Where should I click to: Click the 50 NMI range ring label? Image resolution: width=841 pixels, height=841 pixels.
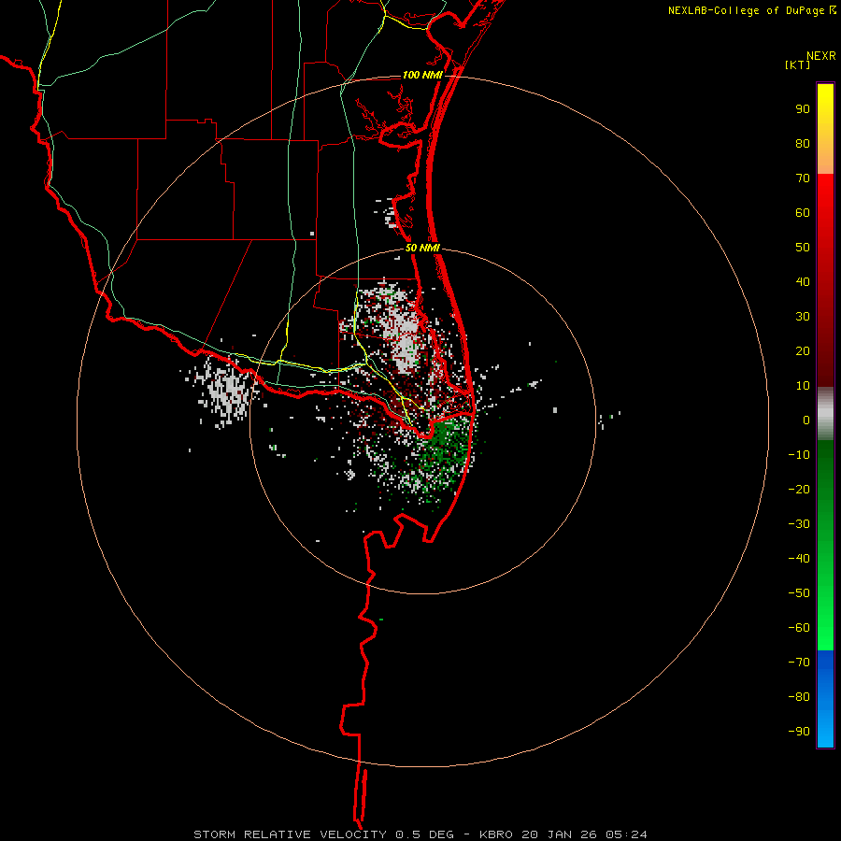pyautogui.click(x=422, y=248)
